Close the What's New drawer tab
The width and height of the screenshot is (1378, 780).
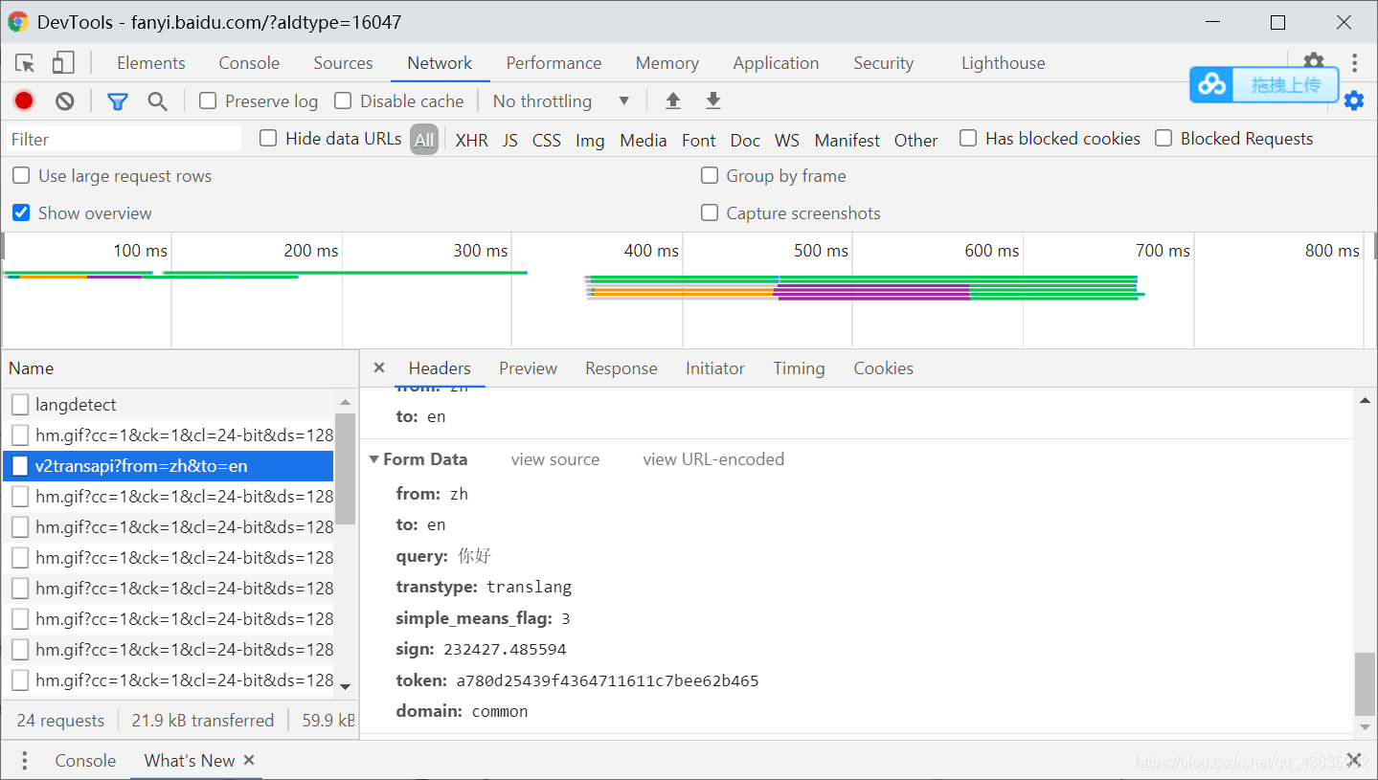249,760
